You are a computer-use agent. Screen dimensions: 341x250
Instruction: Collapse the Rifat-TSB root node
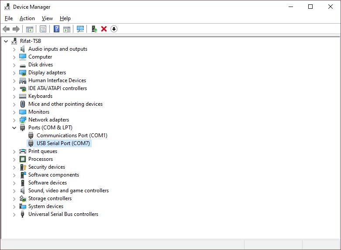point(6,41)
